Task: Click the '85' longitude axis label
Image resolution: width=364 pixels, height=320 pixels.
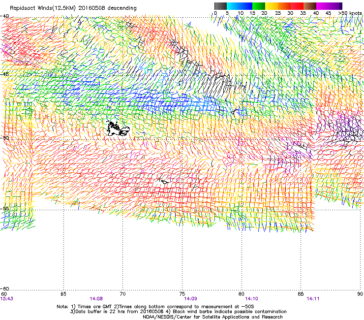Action: [301, 294]
